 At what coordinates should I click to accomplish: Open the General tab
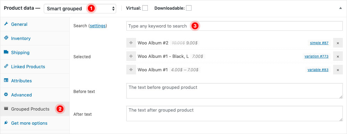click(x=35, y=24)
